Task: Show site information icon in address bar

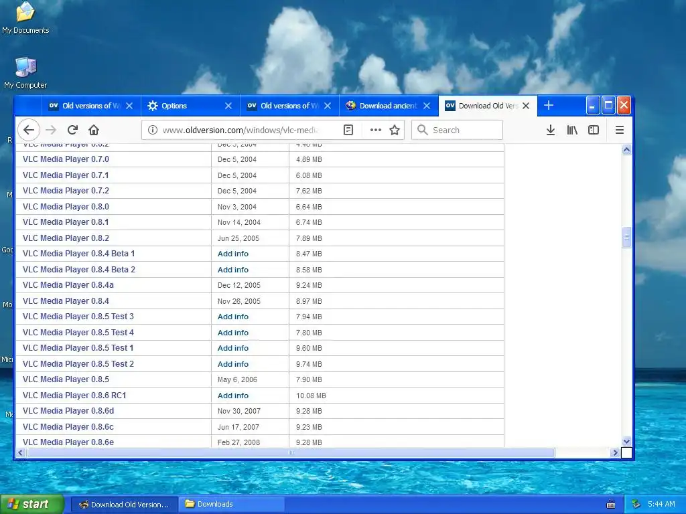Action: [152, 130]
